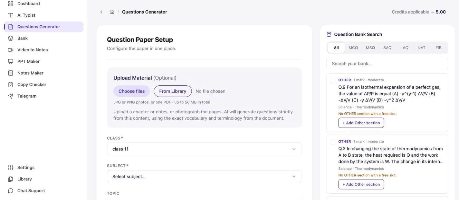
Task: Click the Bank layers icon
Action: [11, 38]
